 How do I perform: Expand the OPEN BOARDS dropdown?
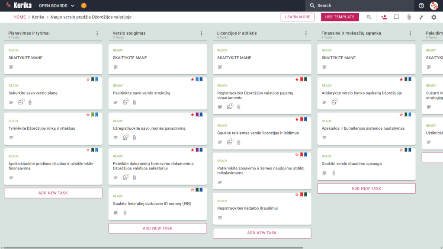click(x=57, y=6)
